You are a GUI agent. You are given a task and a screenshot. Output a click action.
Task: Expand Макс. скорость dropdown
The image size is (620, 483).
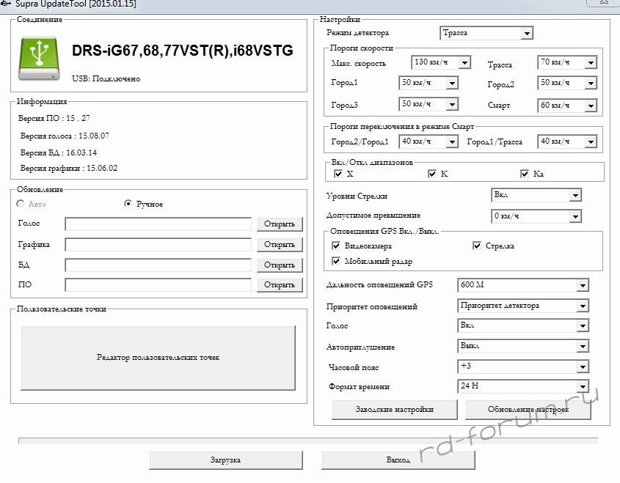[441, 62]
